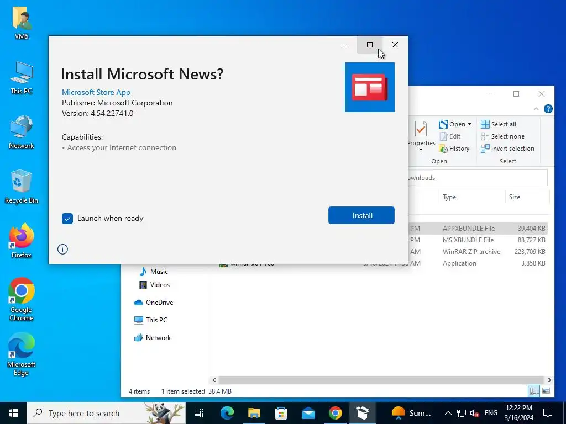Launch Edge from the taskbar
Image resolution: width=566 pixels, height=424 pixels.
tap(227, 413)
